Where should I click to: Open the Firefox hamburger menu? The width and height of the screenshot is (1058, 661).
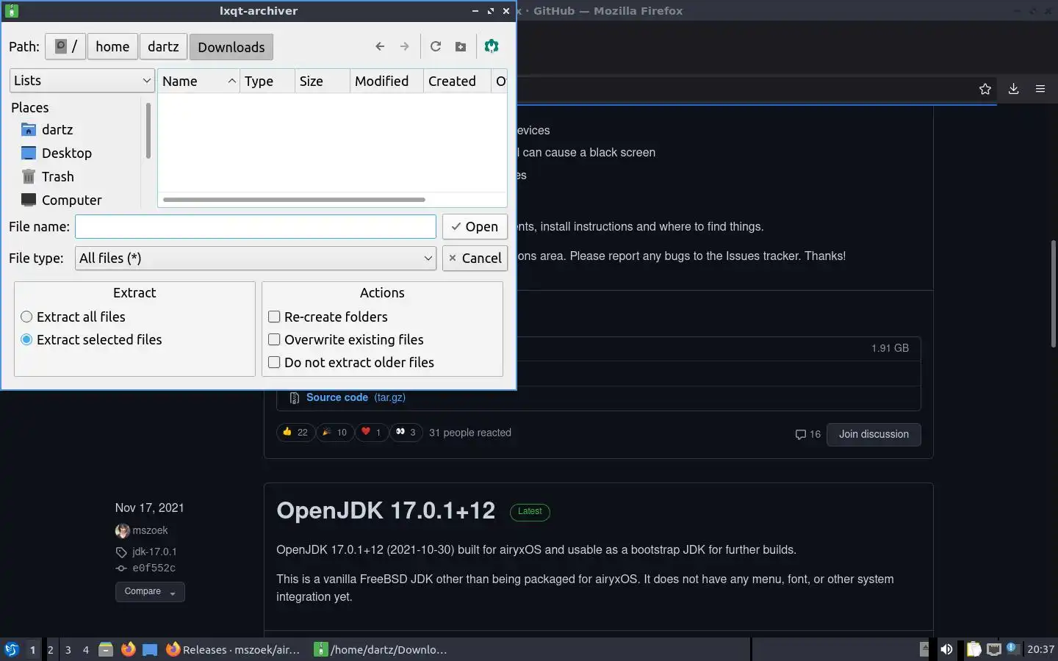coord(1040,89)
